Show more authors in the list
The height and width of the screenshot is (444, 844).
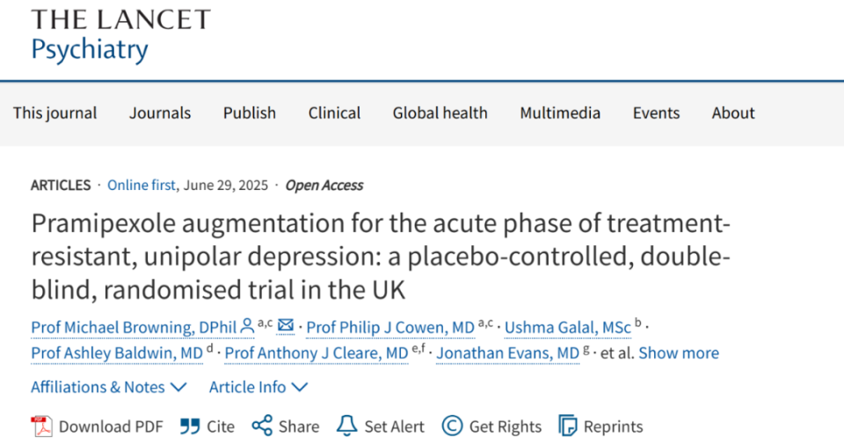[679, 353]
